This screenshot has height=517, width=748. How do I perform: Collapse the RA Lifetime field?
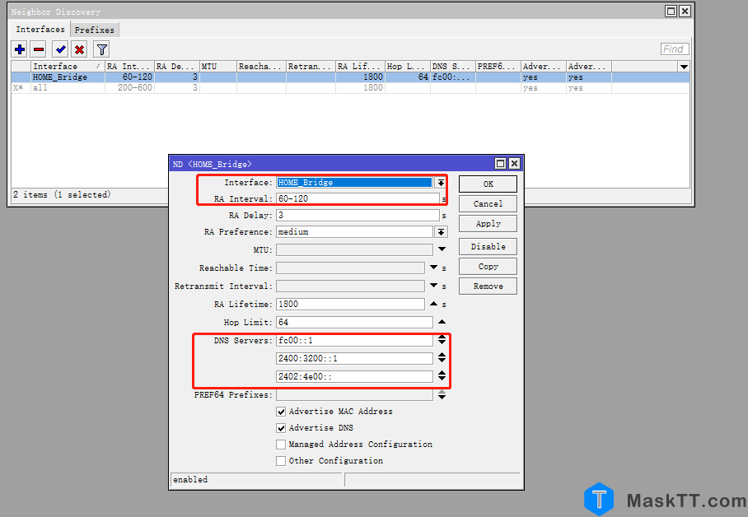(x=433, y=304)
